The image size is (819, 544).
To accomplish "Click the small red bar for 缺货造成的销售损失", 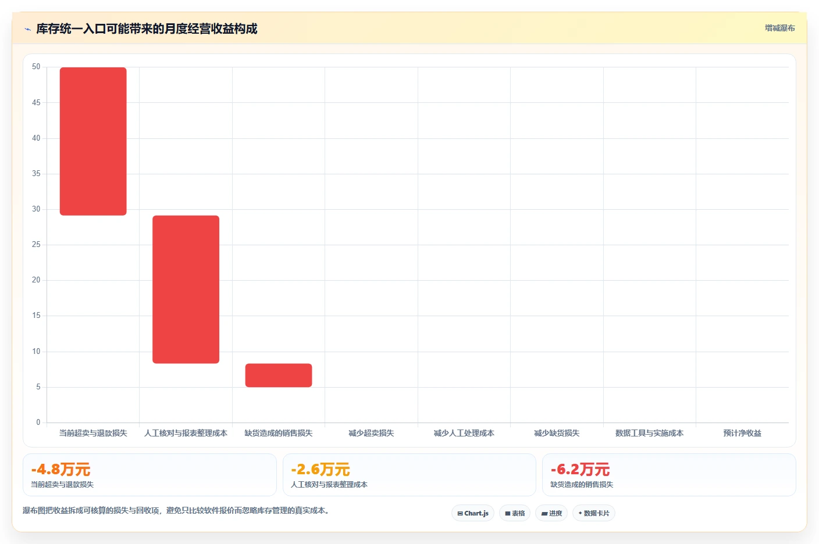I will coord(279,375).
